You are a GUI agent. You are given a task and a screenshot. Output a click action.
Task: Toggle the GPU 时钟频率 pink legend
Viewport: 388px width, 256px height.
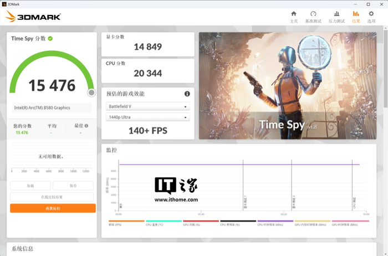tap(350, 223)
